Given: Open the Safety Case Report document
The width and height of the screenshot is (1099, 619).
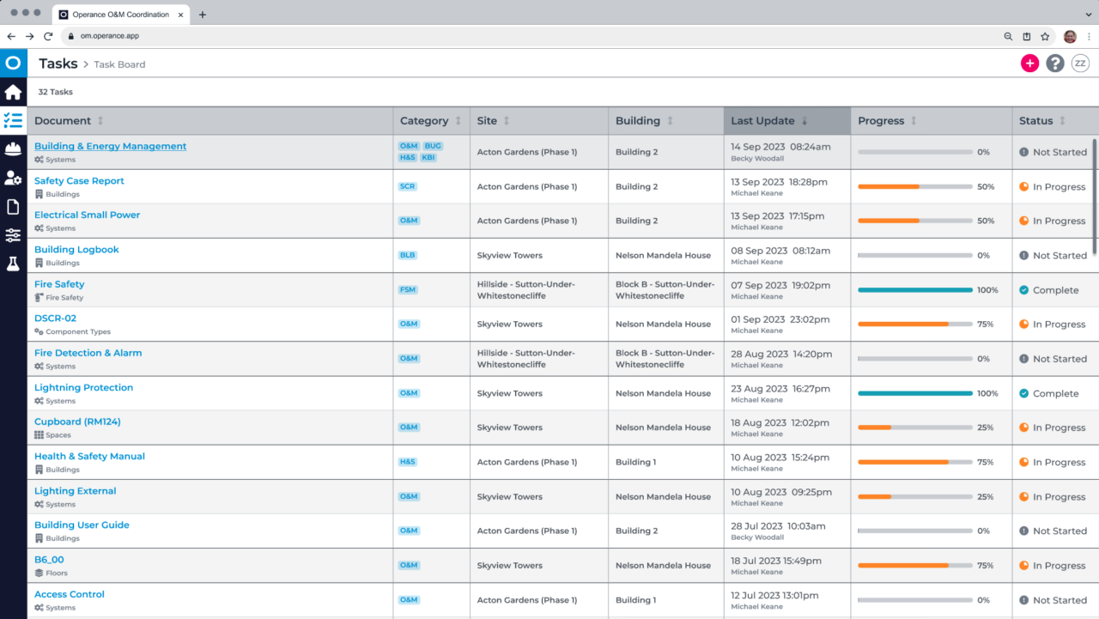Looking at the screenshot, I should 79,180.
